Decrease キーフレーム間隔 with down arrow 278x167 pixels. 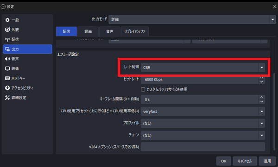(262, 102)
